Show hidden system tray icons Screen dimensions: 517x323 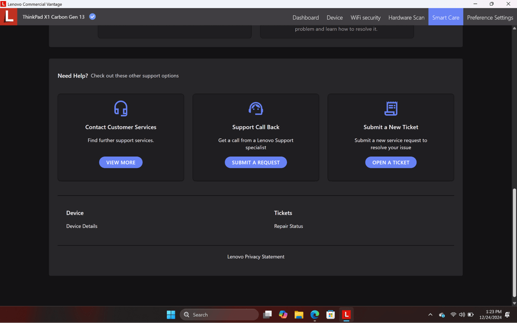[430, 315]
